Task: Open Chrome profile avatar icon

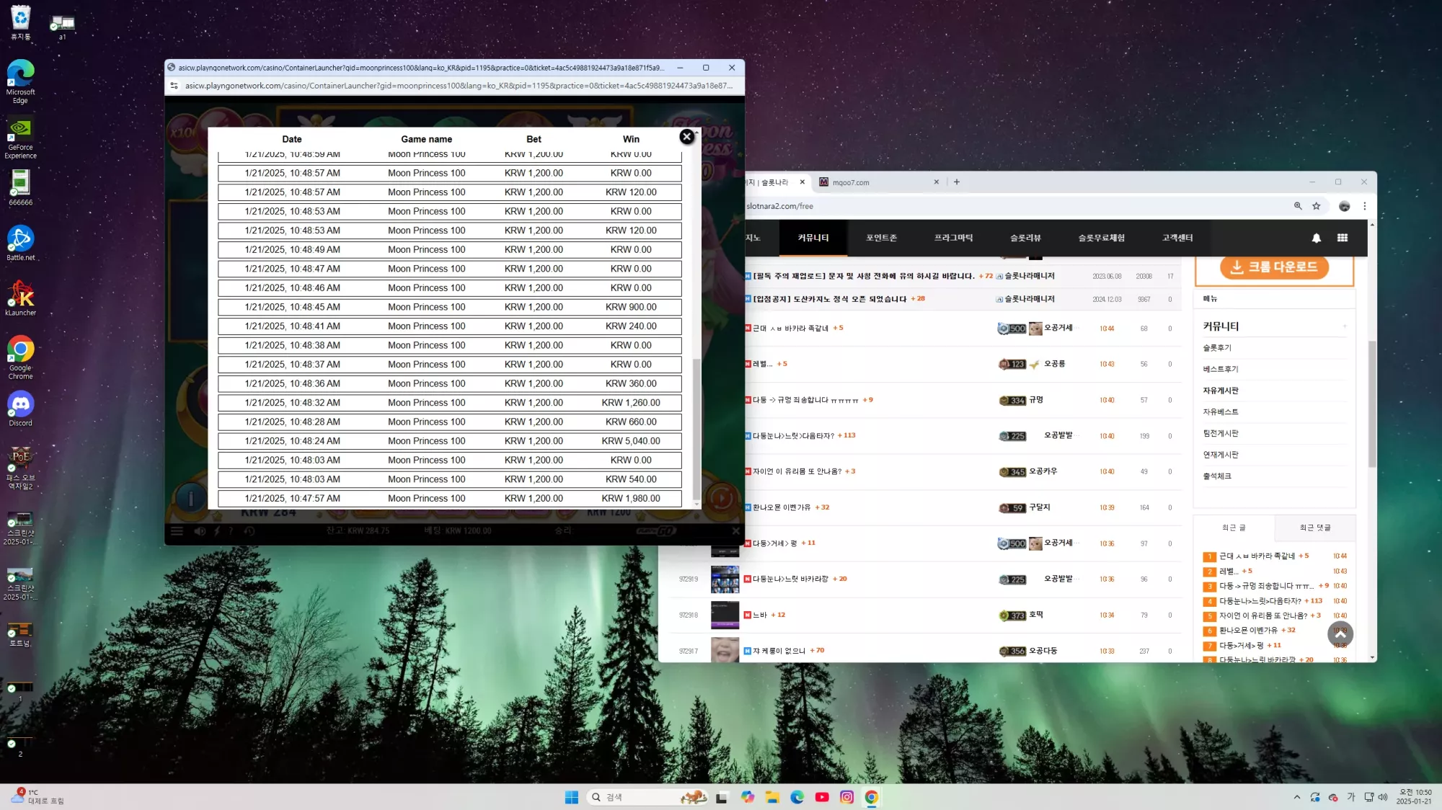Action: [1345, 206]
